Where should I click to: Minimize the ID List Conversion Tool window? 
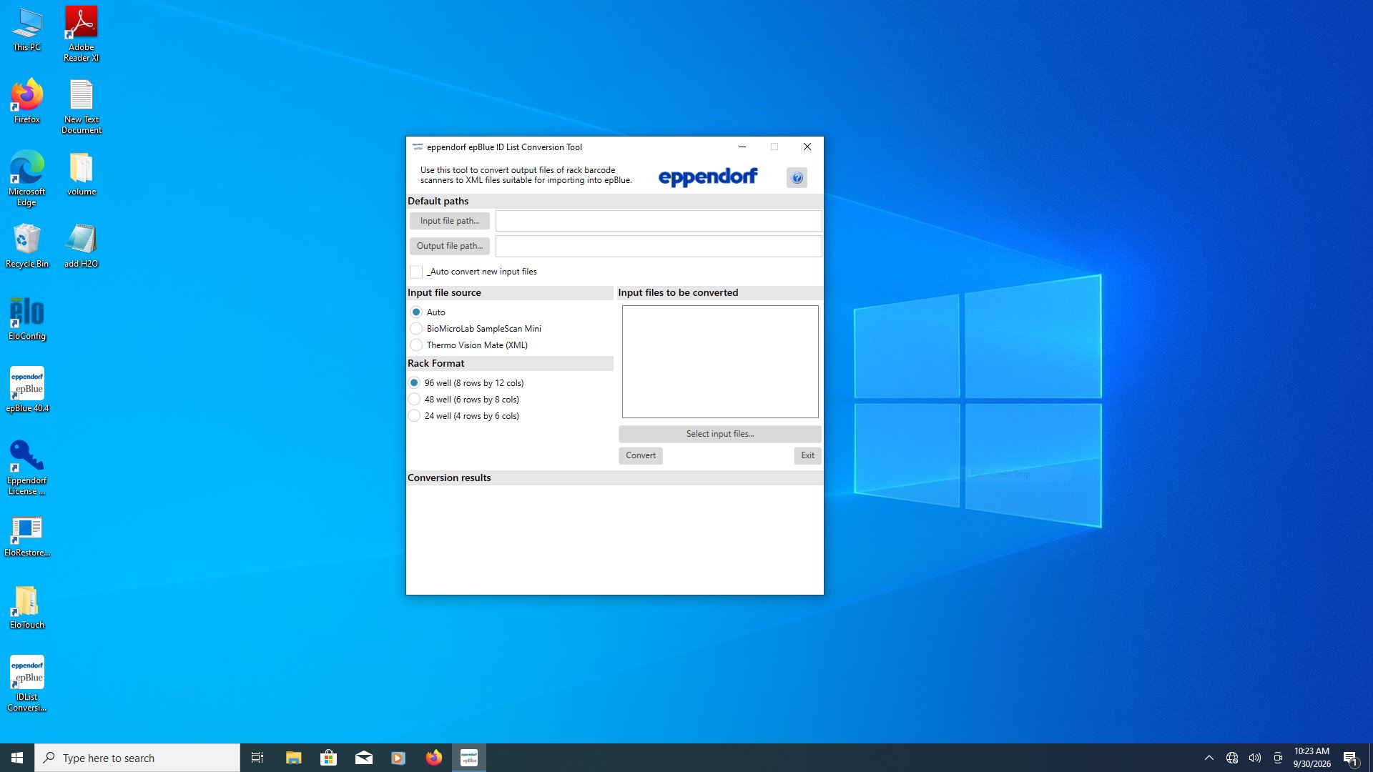(742, 147)
